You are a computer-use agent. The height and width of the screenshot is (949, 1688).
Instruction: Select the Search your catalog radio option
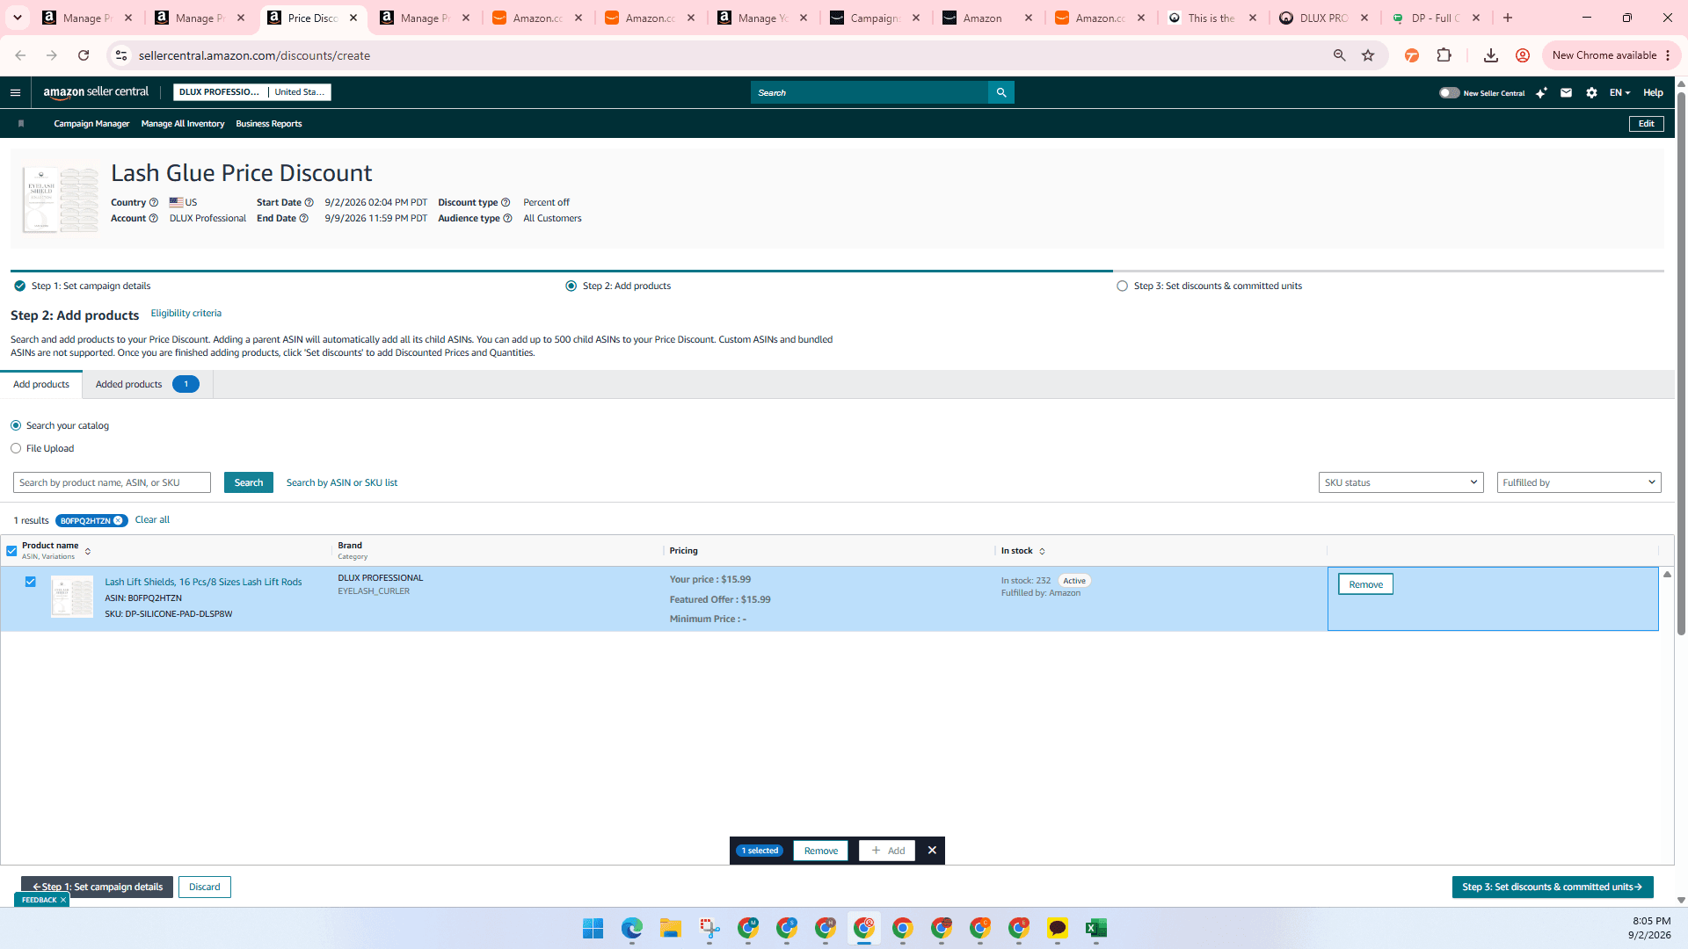16,425
